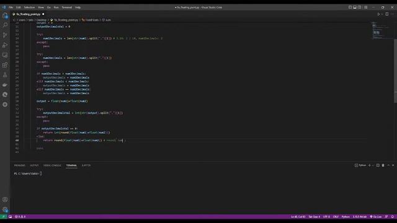Switch to the Output panel tab

click(x=34, y=165)
